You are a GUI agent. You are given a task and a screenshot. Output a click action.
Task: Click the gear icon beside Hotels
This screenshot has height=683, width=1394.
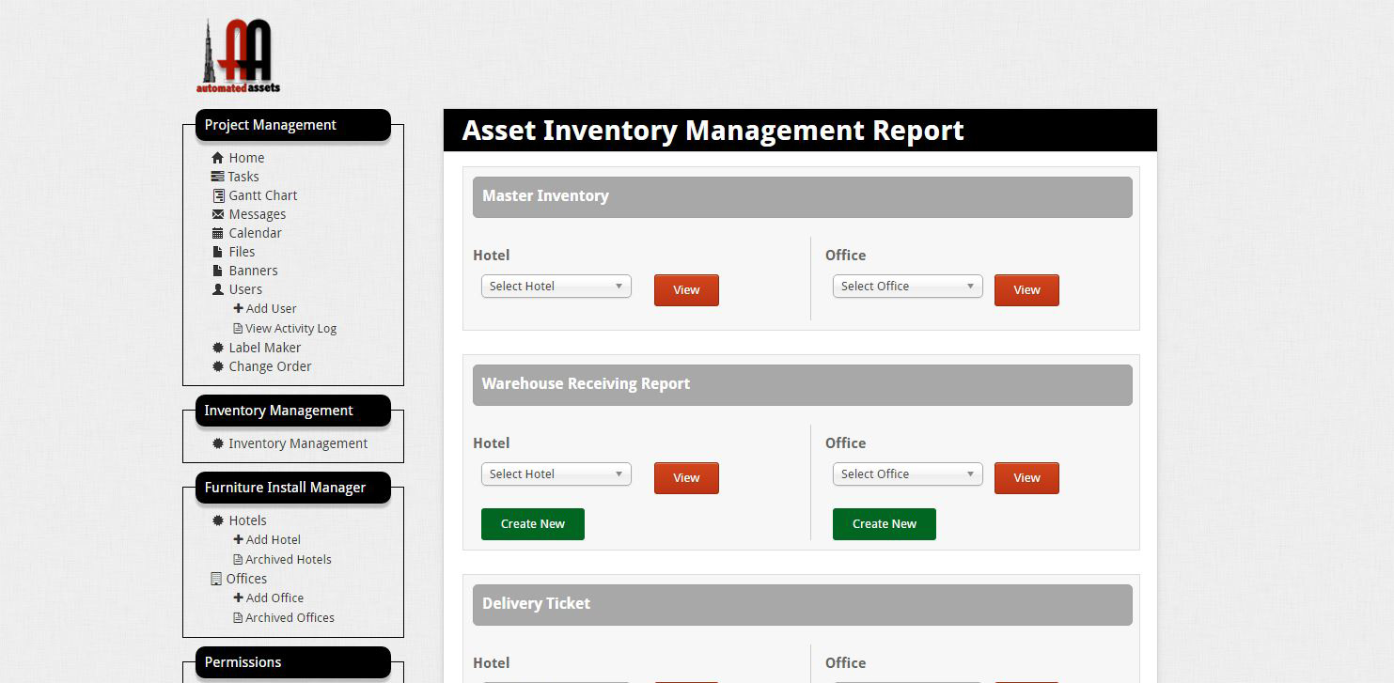point(218,520)
